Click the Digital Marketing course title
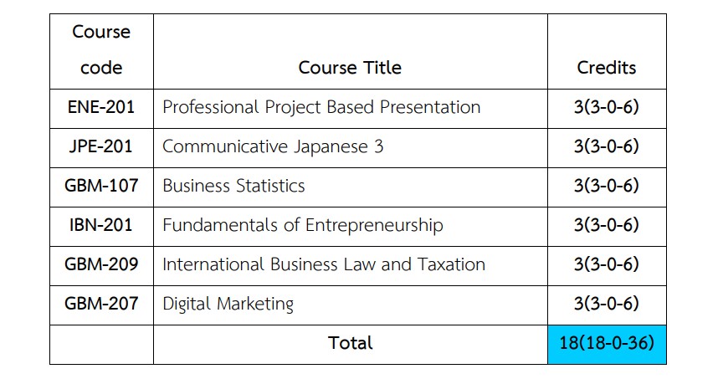Image resolution: width=723 pixels, height=379 pixels. pos(228,304)
